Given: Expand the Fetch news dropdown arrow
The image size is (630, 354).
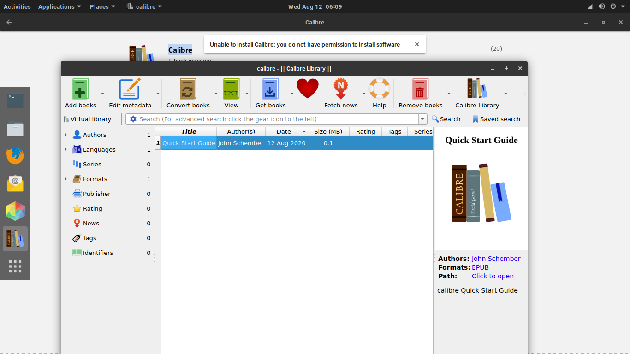Looking at the screenshot, I should (364, 94).
